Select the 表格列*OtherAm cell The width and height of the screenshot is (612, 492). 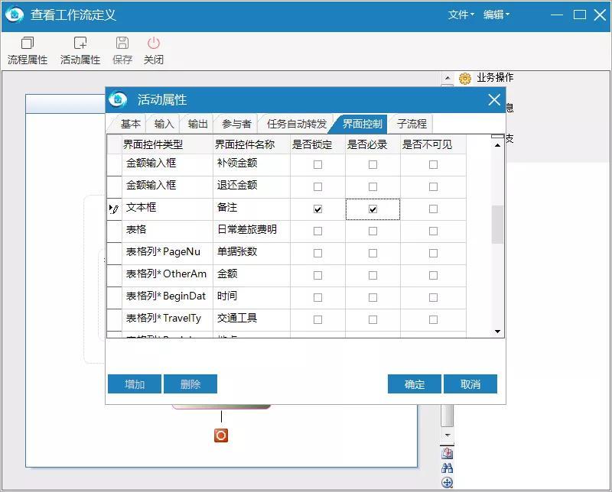pos(167,276)
